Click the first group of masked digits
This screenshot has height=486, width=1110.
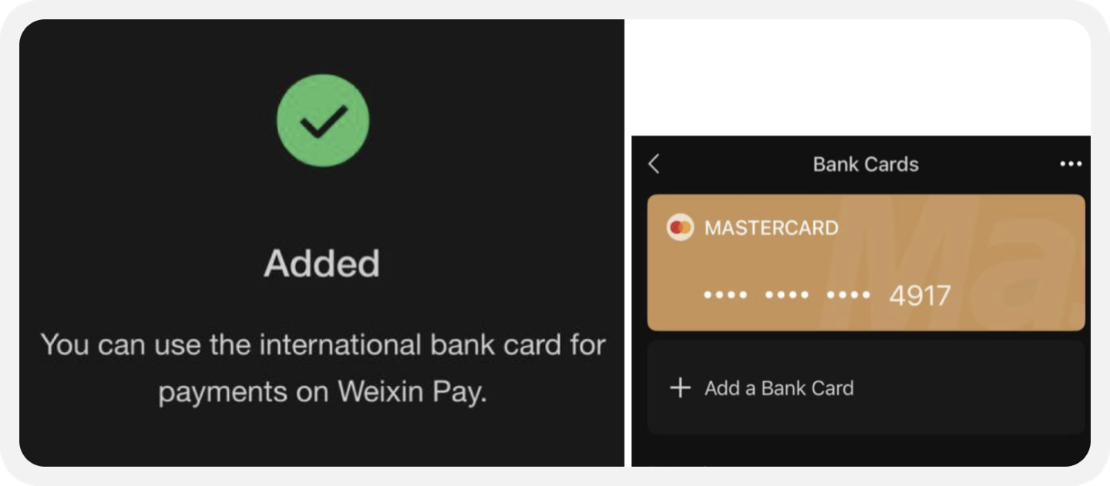tap(725, 295)
